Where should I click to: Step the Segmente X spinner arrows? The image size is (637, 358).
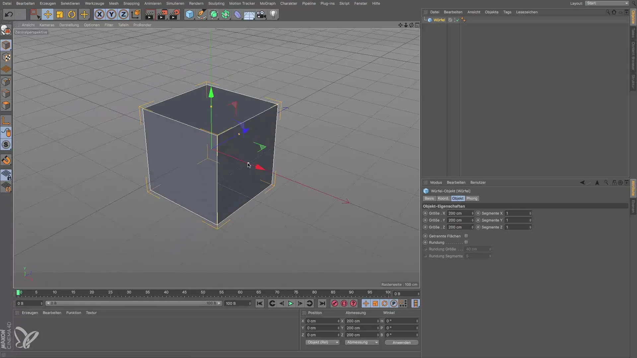click(x=530, y=213)
